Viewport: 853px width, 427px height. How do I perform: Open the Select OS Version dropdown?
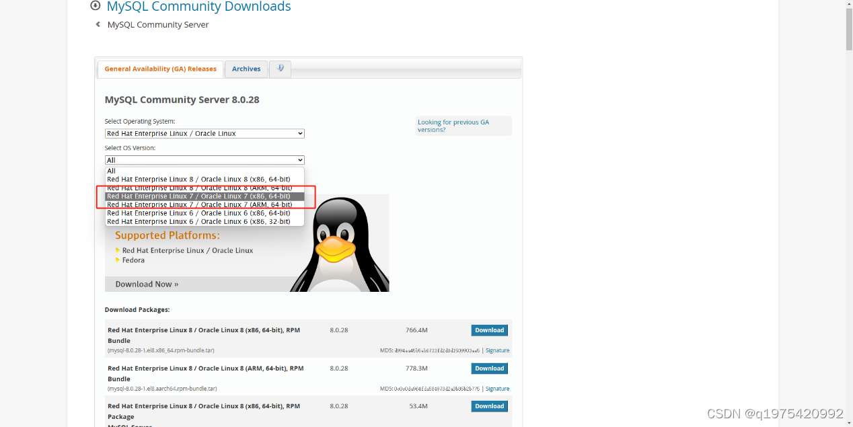[205, 160]
